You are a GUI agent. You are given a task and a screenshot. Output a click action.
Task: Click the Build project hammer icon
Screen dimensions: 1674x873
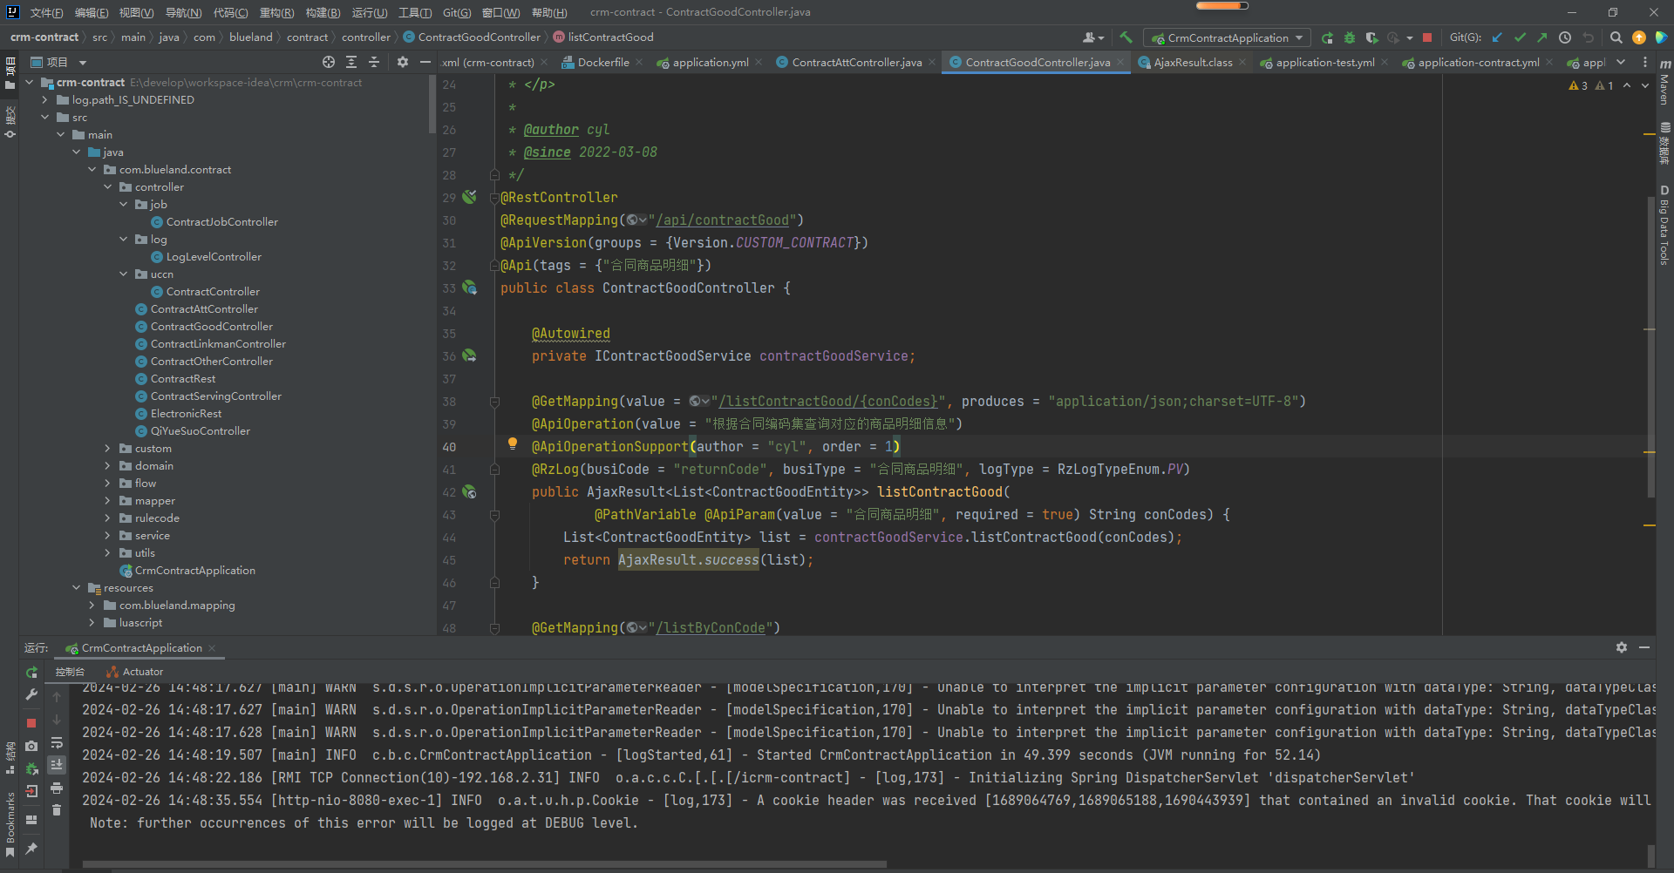[x=1126, y=37]
